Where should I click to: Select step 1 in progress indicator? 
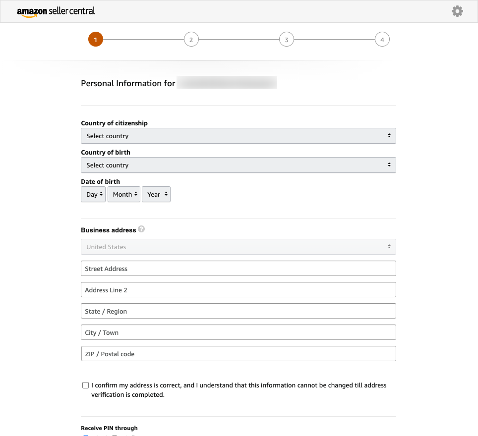pyautogui.click(x=96, y=39)
